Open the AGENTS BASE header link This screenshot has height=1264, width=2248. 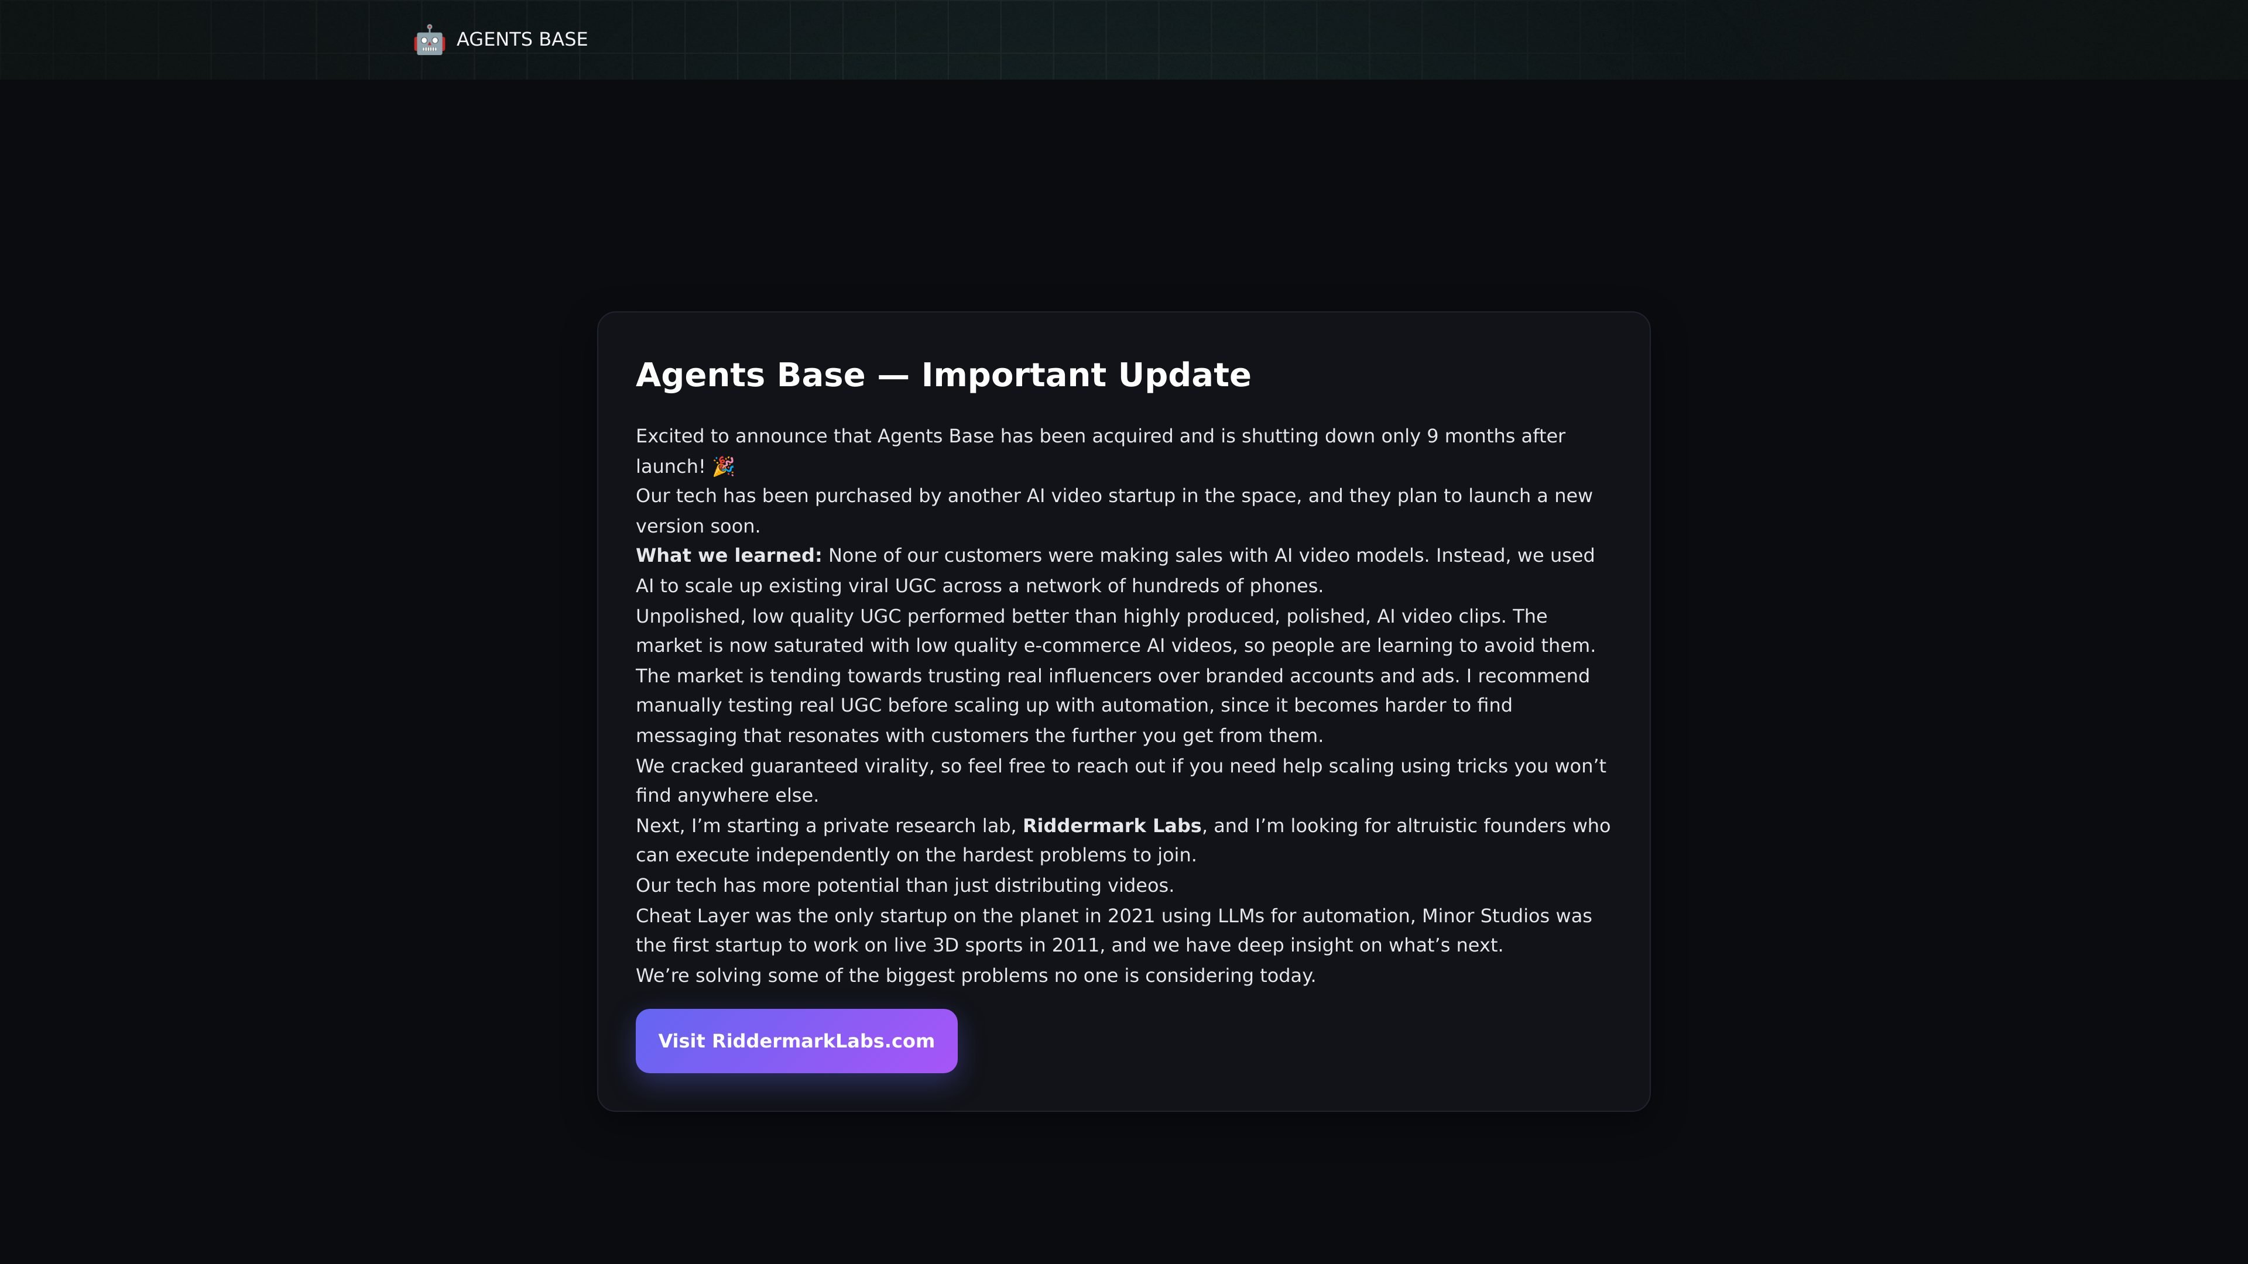[x=501, y=39]
